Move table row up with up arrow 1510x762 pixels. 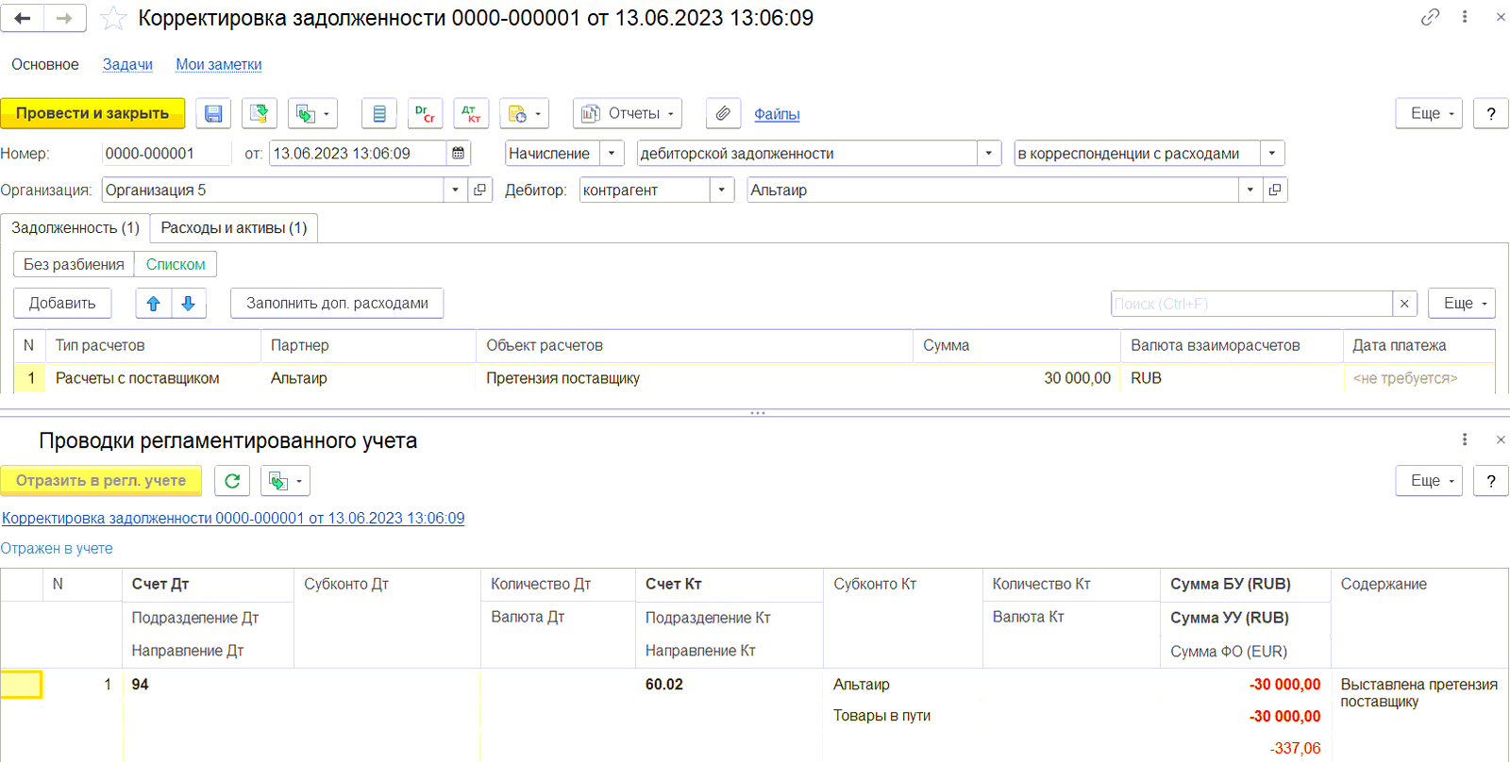[153, 304]
